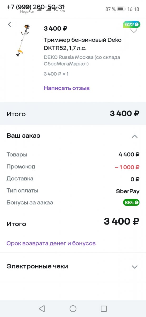This screenshot has width=146, height=317.
Task: Tap the Ваш заказ header
Action: 23,136
